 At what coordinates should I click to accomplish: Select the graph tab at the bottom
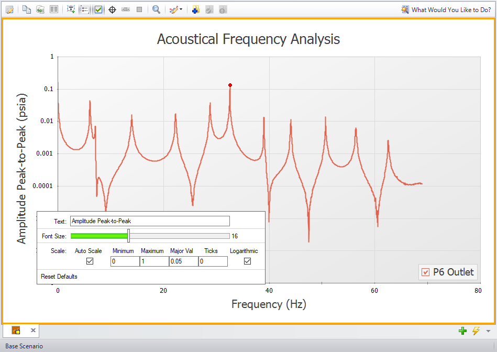click(16, 331)
